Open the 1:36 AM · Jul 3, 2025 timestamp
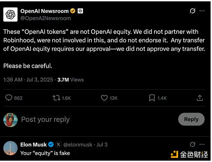This screenshot has width=212, height=162. (28, 80)
